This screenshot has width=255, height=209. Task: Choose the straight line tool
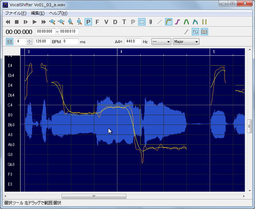point(159,22)
